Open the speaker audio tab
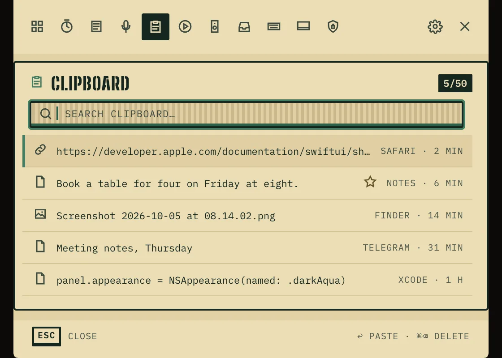This screenshot has height=358, width=502. [x=215, y=26]
